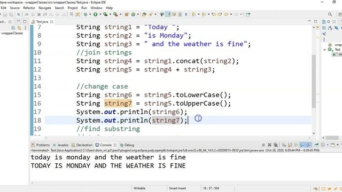Open the Open Console dropdown arrow
The width and height of the screenshot is (342, 192).
338,145
